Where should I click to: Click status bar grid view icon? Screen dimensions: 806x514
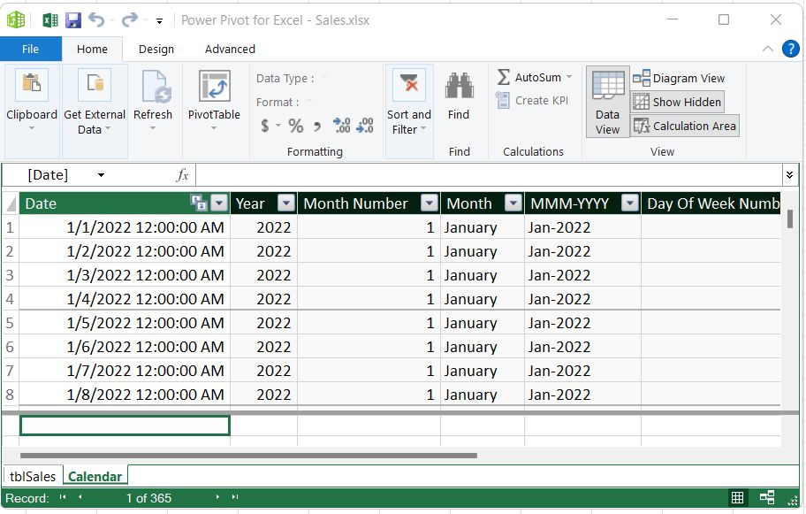pos(737,497)
